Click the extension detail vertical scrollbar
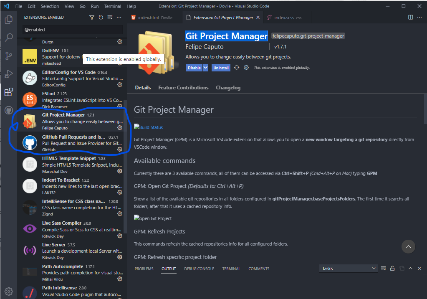The image size is (427, 299). 425,109
